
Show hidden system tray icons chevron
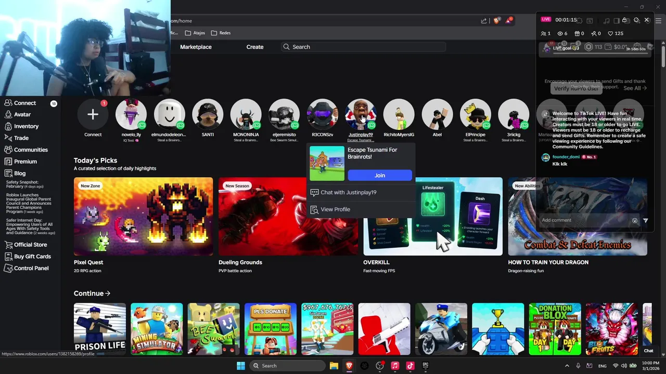[567, 366]
